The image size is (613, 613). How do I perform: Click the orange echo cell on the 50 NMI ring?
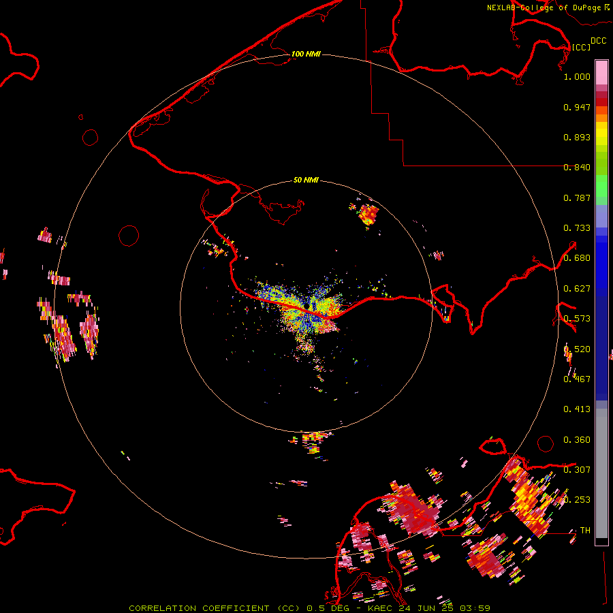click(x=368, y=215)
